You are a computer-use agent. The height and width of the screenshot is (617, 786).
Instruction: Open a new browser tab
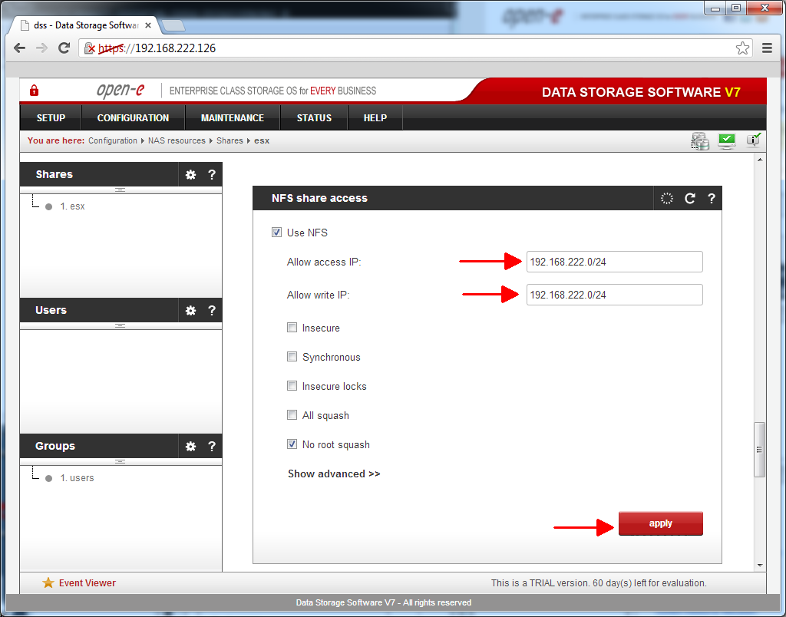[173, 25]
